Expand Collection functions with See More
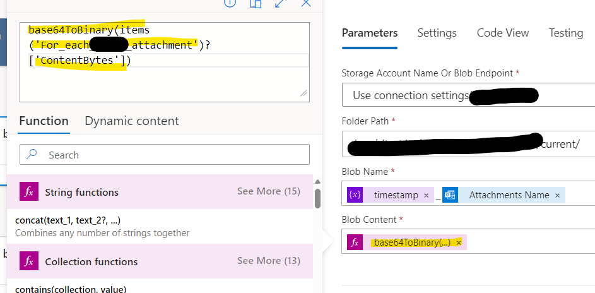595x293 pixels. click(x=268, y=261)
